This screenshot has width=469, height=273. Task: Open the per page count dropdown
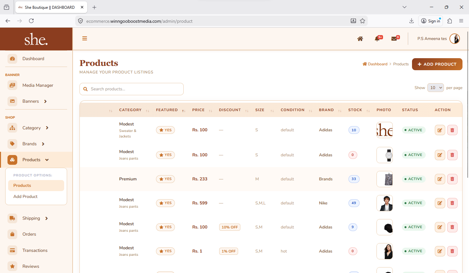click(435, 88)
